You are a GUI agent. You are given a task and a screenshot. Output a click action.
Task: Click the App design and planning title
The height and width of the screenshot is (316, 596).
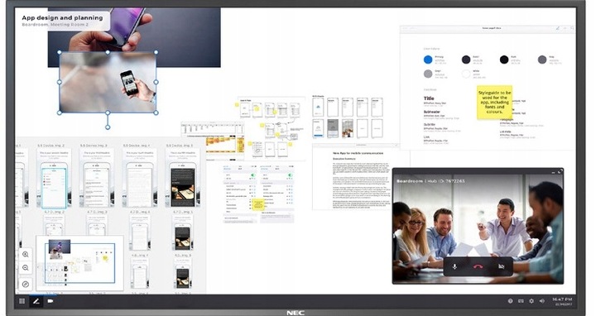[x=62, y=17]
